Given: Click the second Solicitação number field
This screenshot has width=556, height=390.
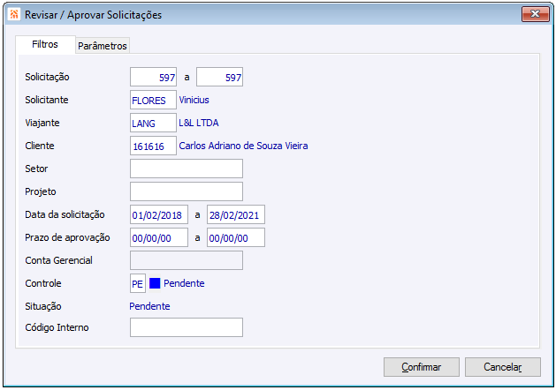Looking at the screenshot, I should click(219, 78).
